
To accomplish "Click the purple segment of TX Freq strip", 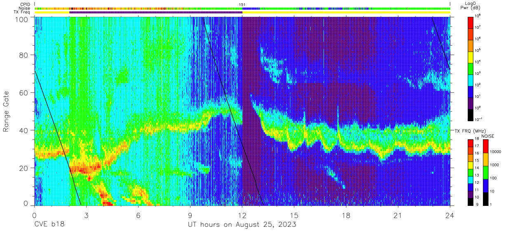I will (x=156, y=12).
